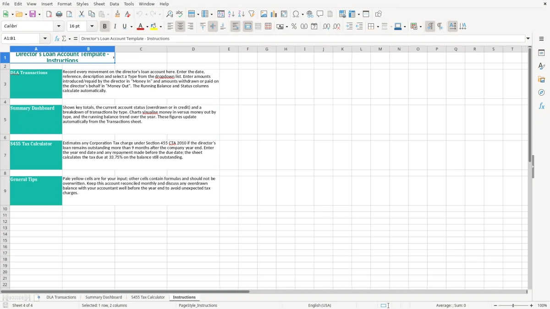Click the Save document icon

pyautogui.click(x=33, y=14)
